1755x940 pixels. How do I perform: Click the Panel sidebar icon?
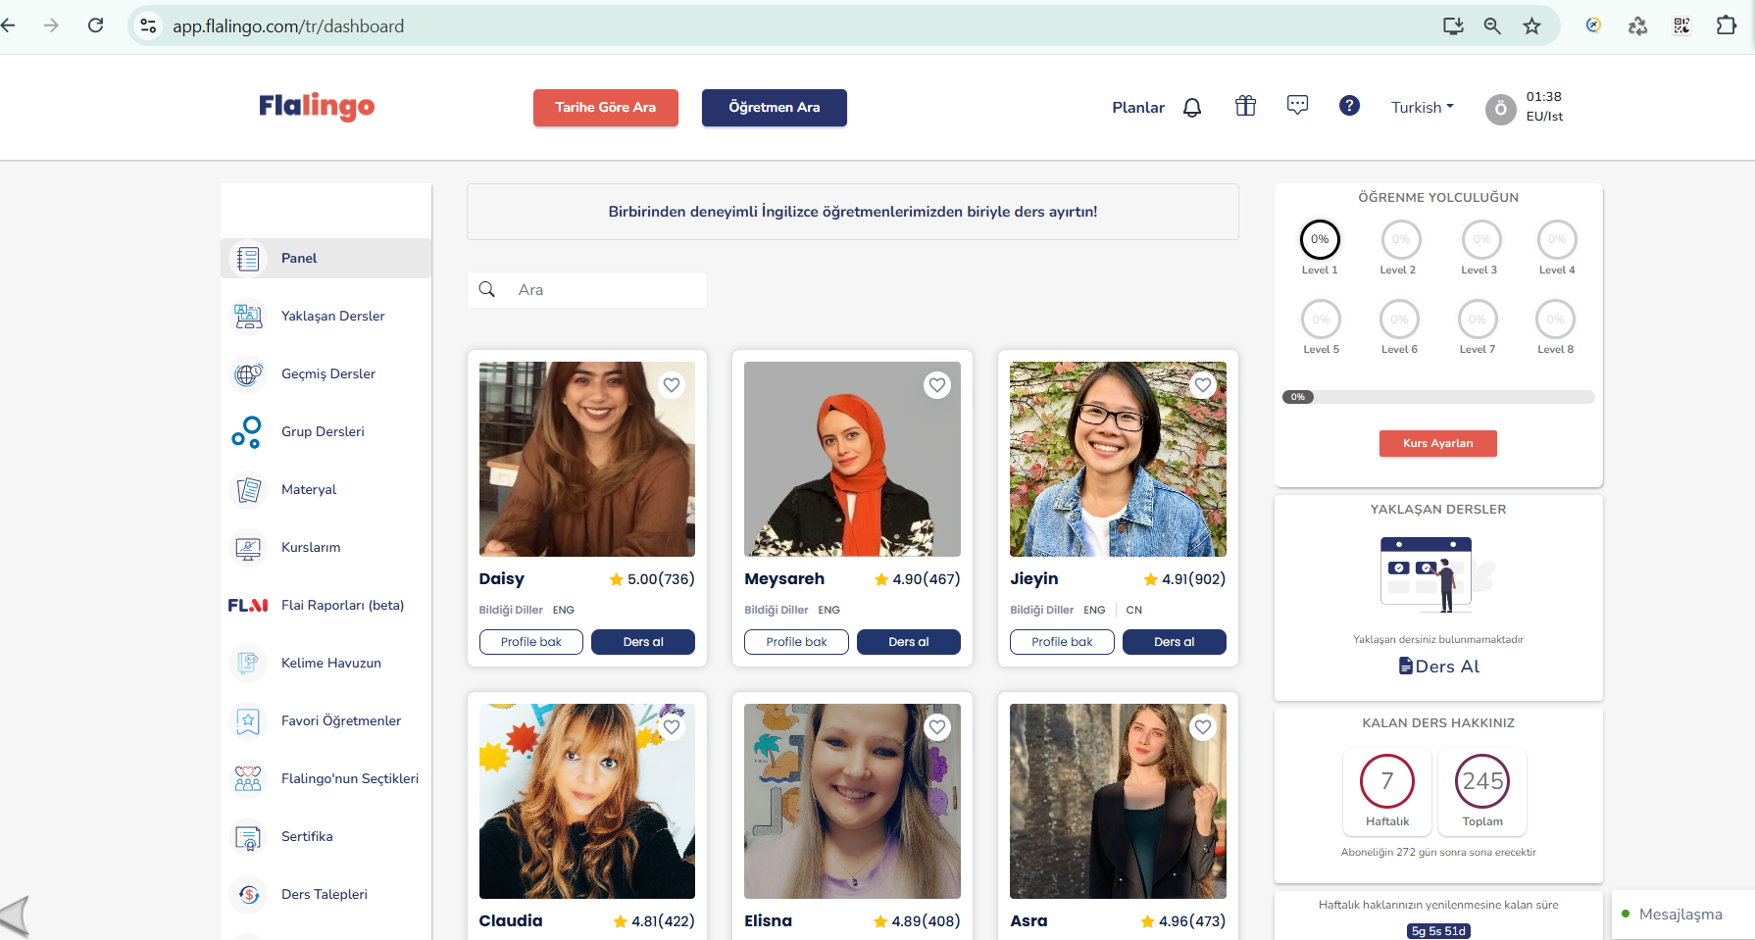pos(248,258)
